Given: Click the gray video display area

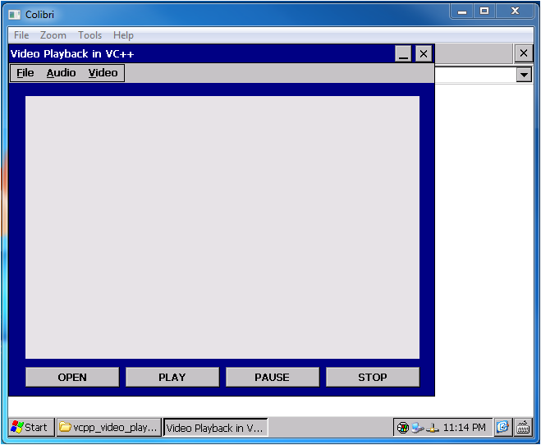Looking at the screenshot, I should tap(222, 227).
